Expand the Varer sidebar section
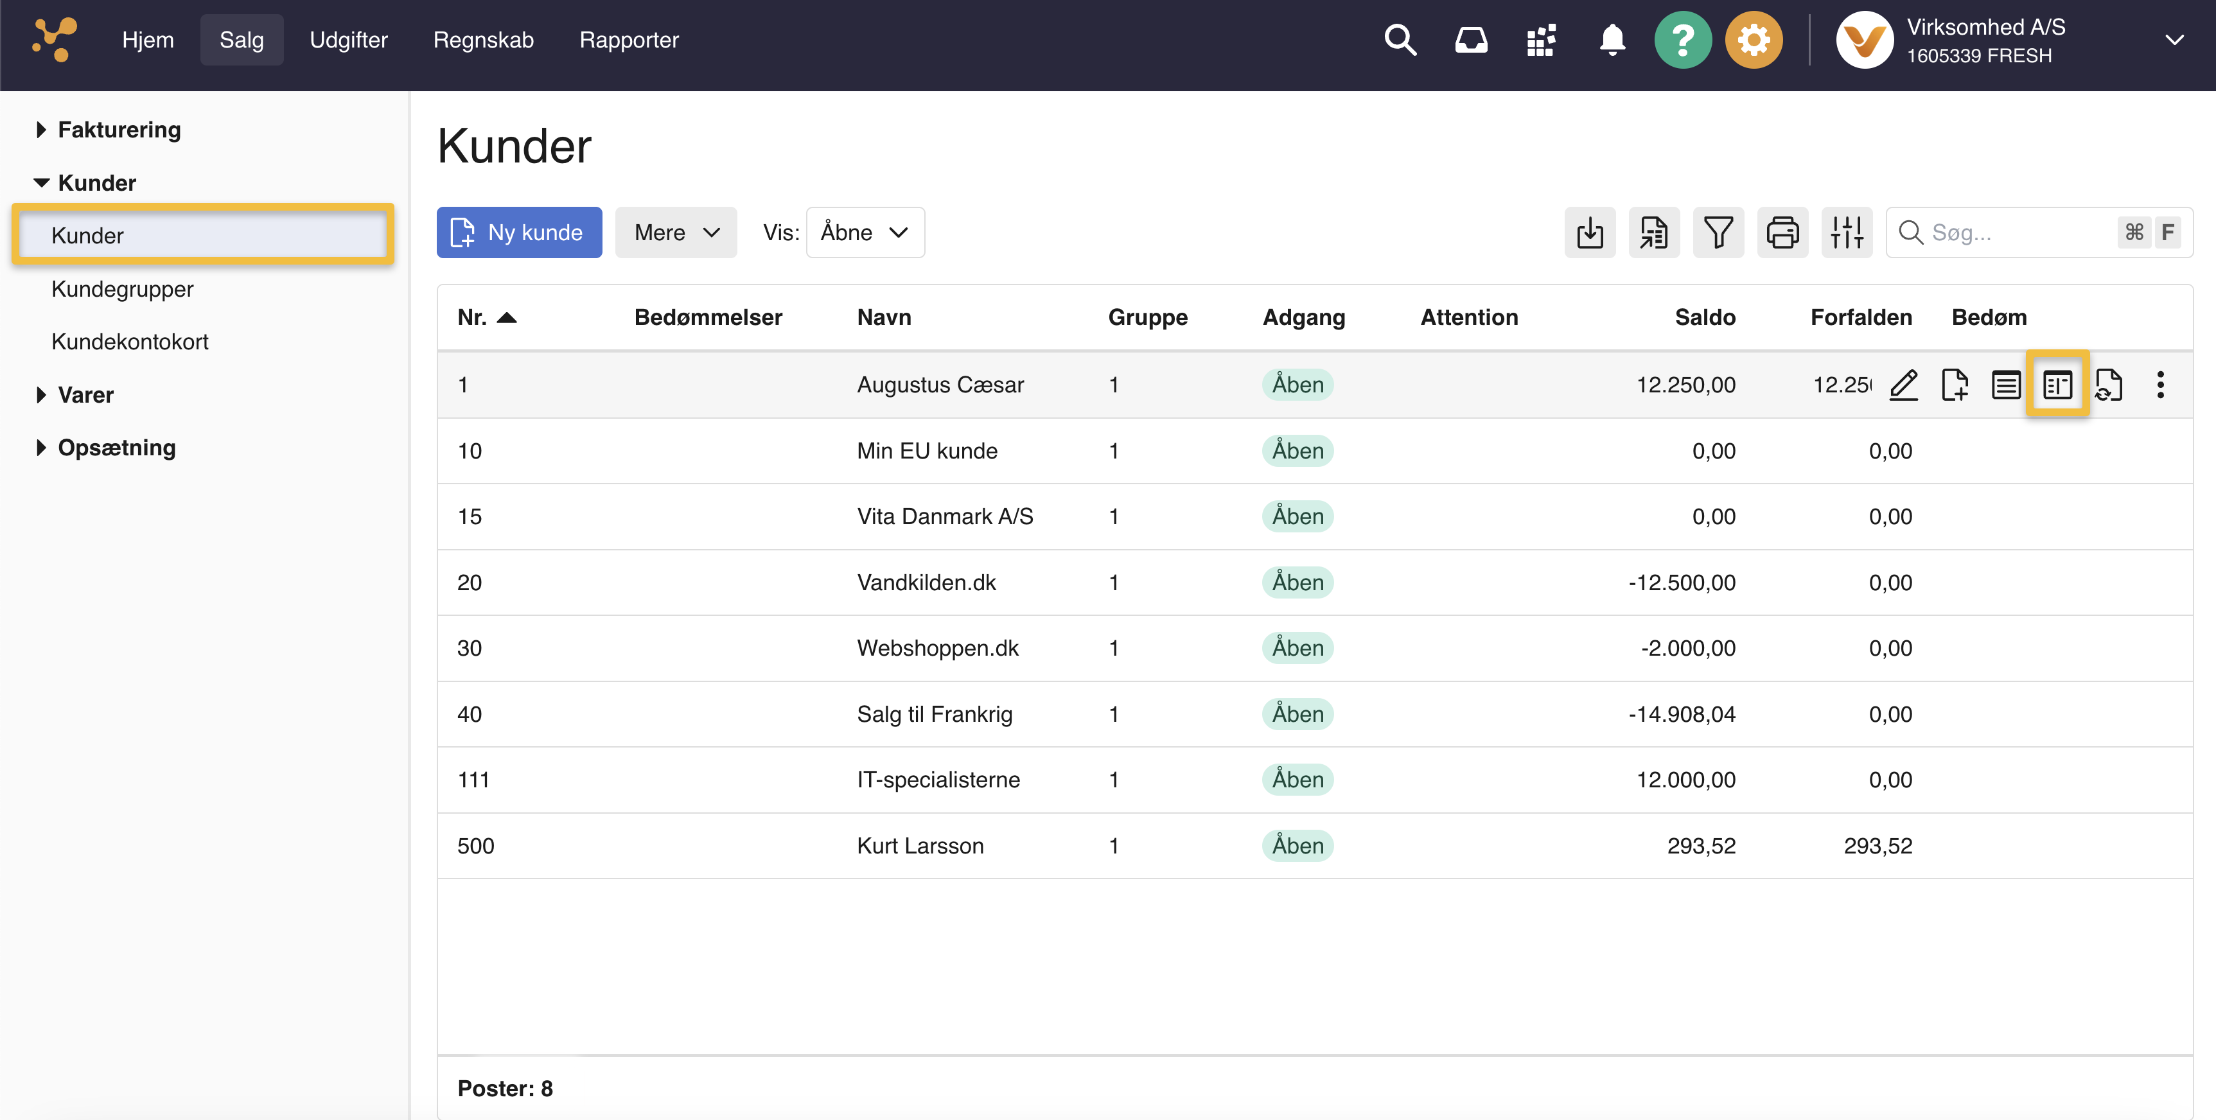2216x1120 pixels. pyautogui.click(x=85, y=395)
